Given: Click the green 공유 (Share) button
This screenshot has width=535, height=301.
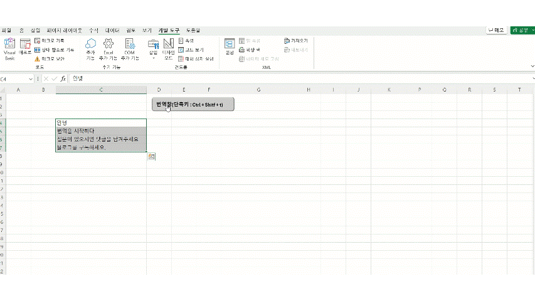Looking at the screenshot, I should pyautogui.click(x=522, y=30).
